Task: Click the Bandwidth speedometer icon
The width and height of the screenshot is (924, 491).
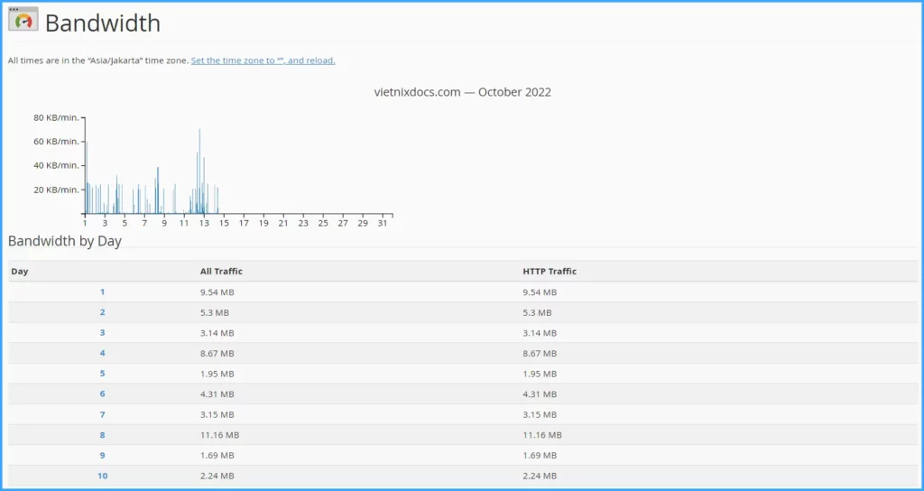Action: point(23,21)
